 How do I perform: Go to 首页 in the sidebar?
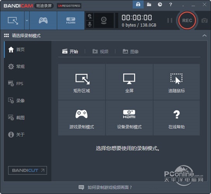point(28,50)
